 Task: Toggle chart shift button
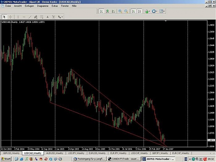point(139,11)
